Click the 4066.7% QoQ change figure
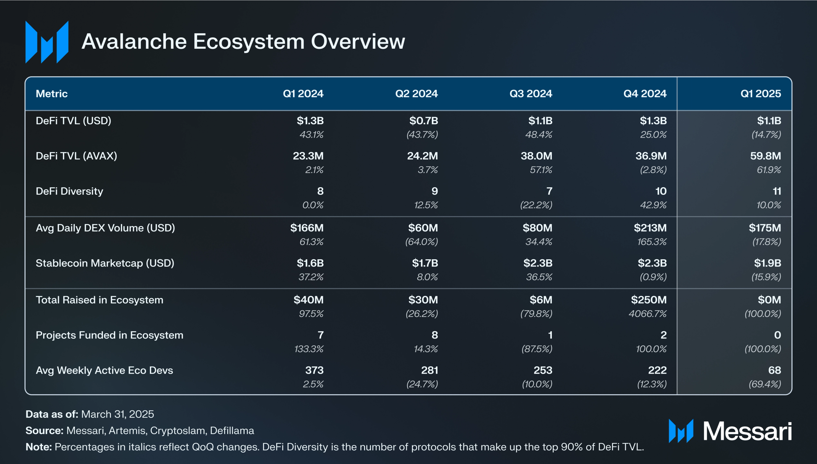 pos(647,314)
